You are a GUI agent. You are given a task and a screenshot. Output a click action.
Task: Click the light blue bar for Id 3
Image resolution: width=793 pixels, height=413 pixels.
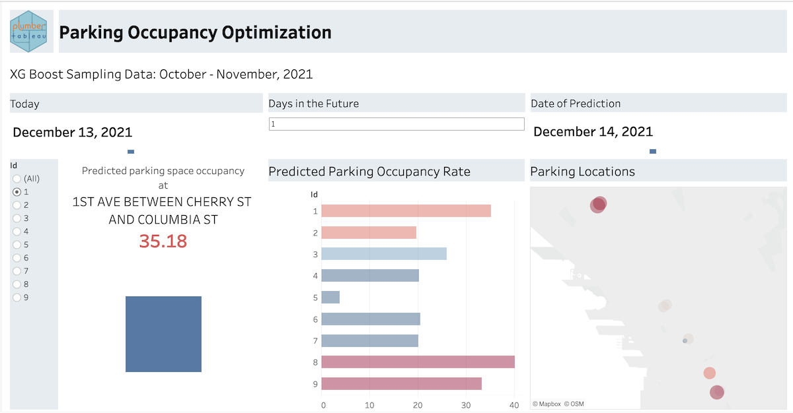point(383,254)
